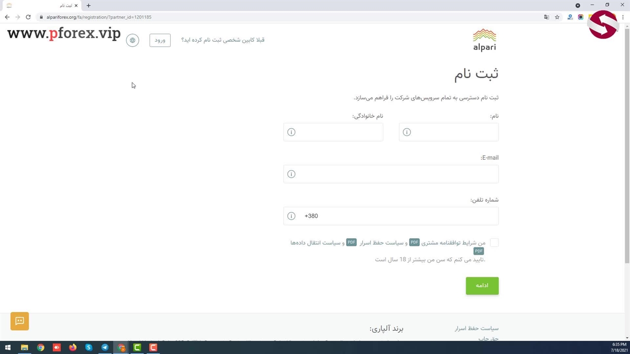Click the phone number field with +380
This screenshot has width=630, height=354.
coord(399,216)
